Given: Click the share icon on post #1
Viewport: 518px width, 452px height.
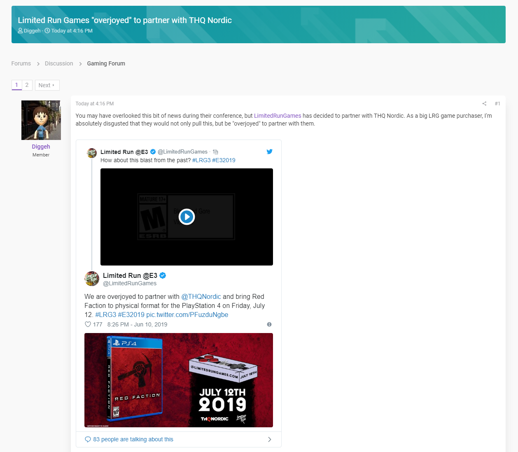Looking at the screenshot, I should (484, 104).
